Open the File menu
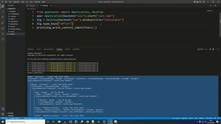The image size is (221, 124). point(6,2)
